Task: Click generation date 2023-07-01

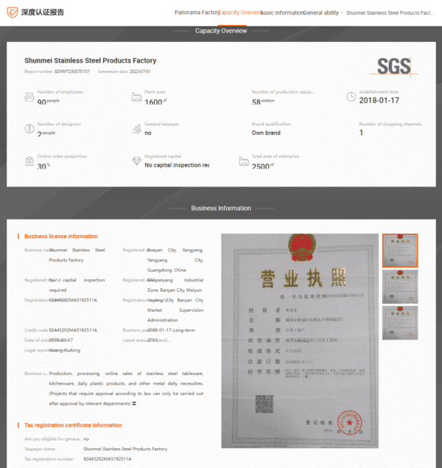Action: pos(140,71)
